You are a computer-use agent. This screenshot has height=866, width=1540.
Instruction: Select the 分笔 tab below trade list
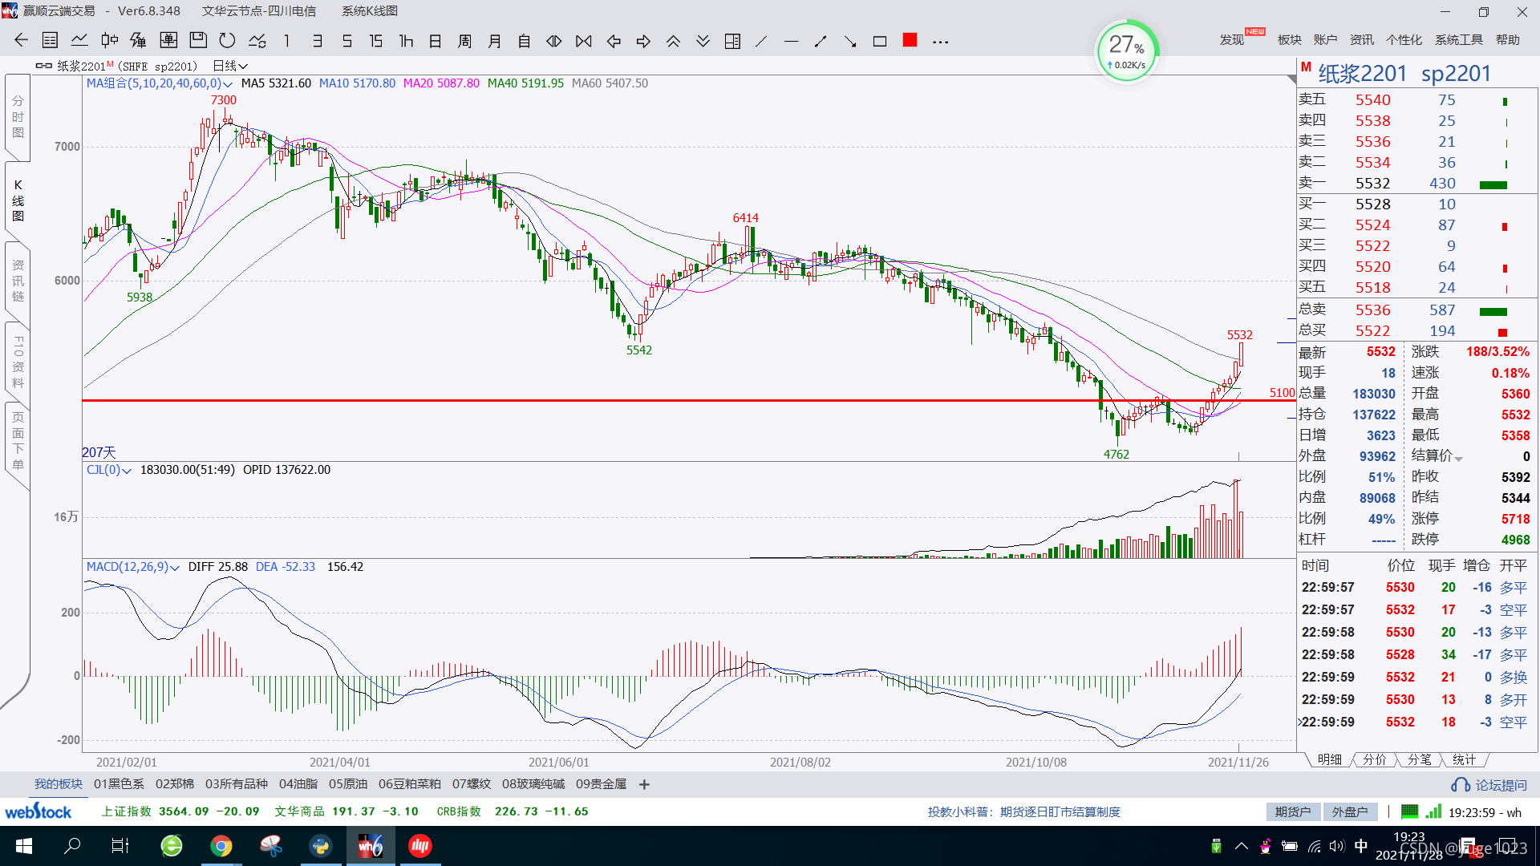pos(1420,759)
